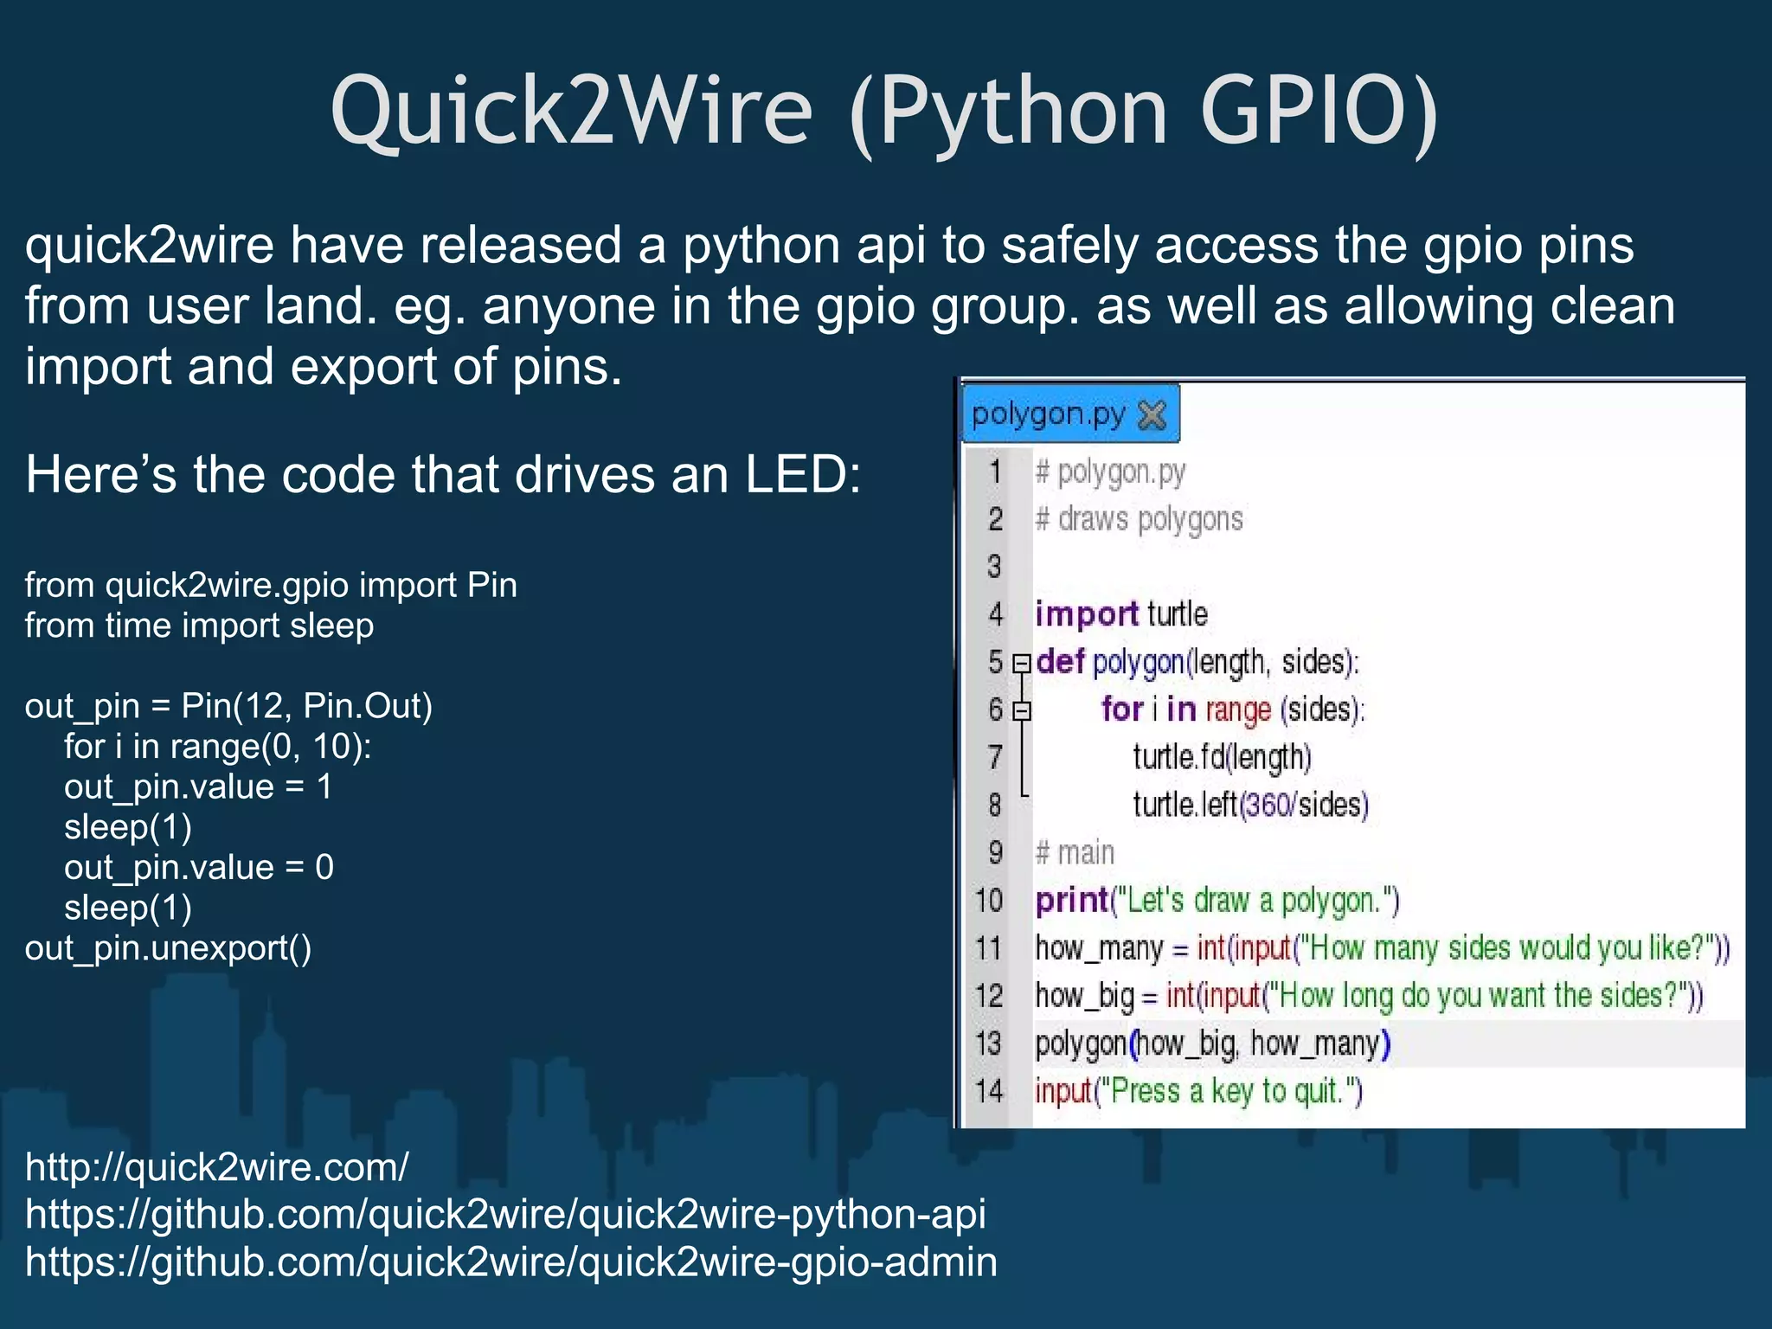Click the out_pin.unexport() code text

(x=168, y=948)
